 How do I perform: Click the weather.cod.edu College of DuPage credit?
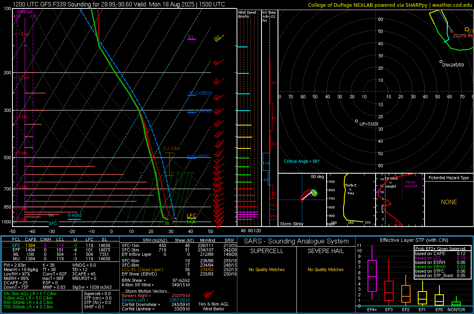pyautogui.click(x=390, y=5)
